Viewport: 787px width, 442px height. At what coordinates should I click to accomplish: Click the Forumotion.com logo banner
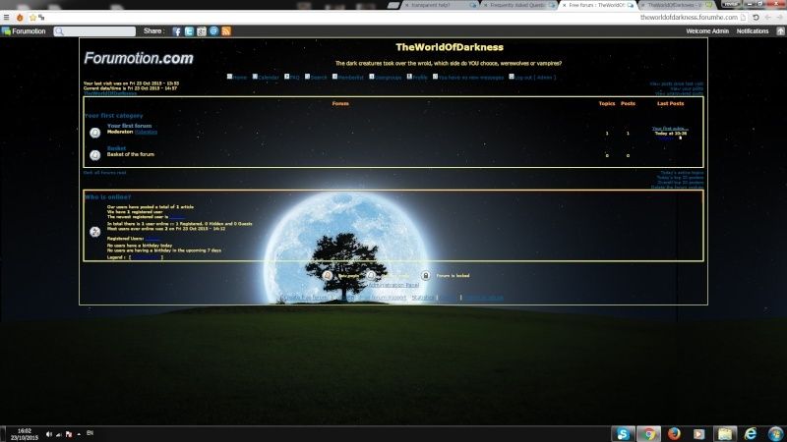139,58
